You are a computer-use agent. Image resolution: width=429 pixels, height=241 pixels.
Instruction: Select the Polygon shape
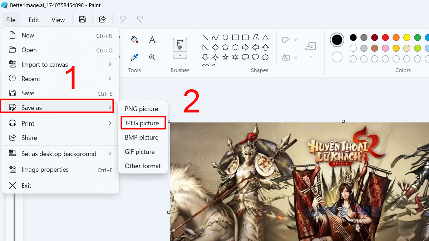pos(255,37)
